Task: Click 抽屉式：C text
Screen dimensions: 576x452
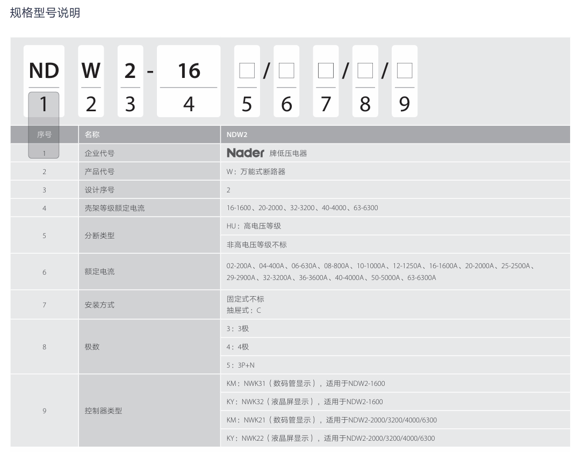Action: 244,311
